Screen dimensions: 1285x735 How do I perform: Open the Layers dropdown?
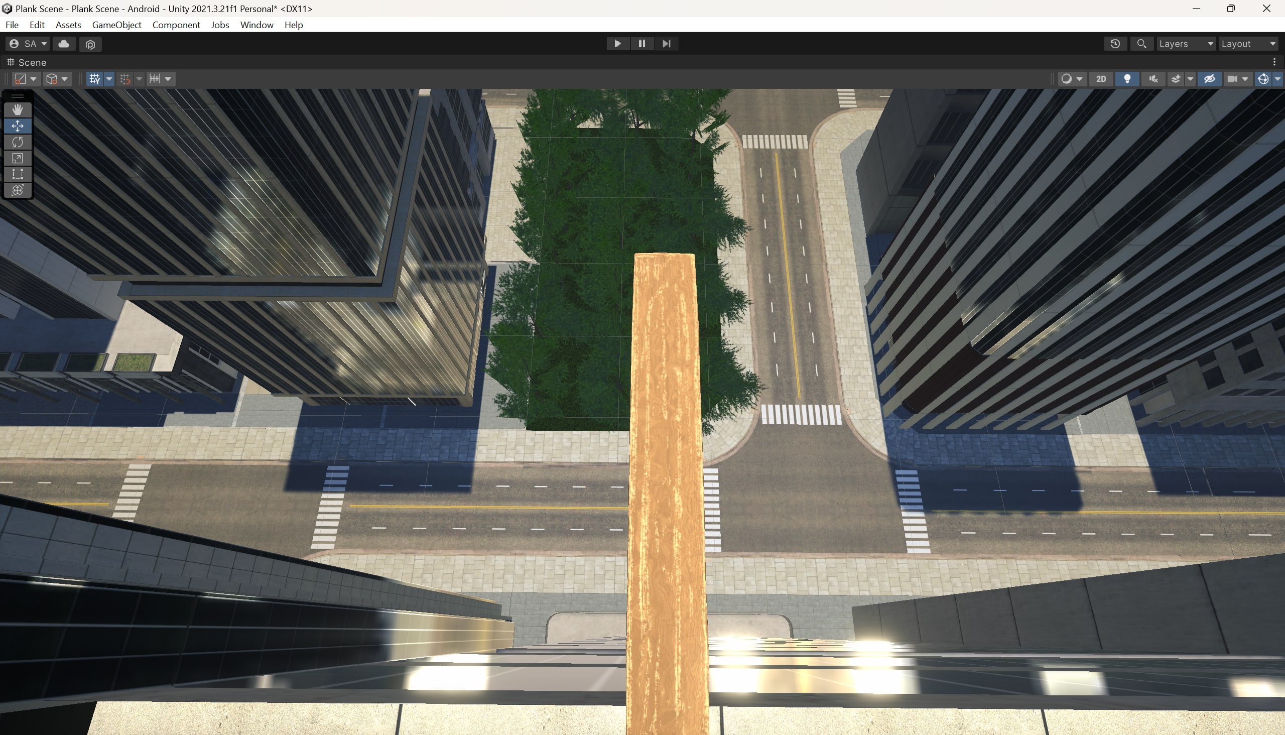click(x=1186, y=44)
